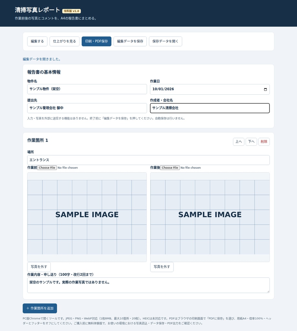The image size is (297, 331).
Task: Click the 報告書の基本情報 heading
Action: coord(44,72)
